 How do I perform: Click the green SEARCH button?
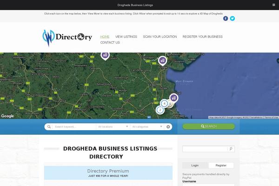point(208,126)
